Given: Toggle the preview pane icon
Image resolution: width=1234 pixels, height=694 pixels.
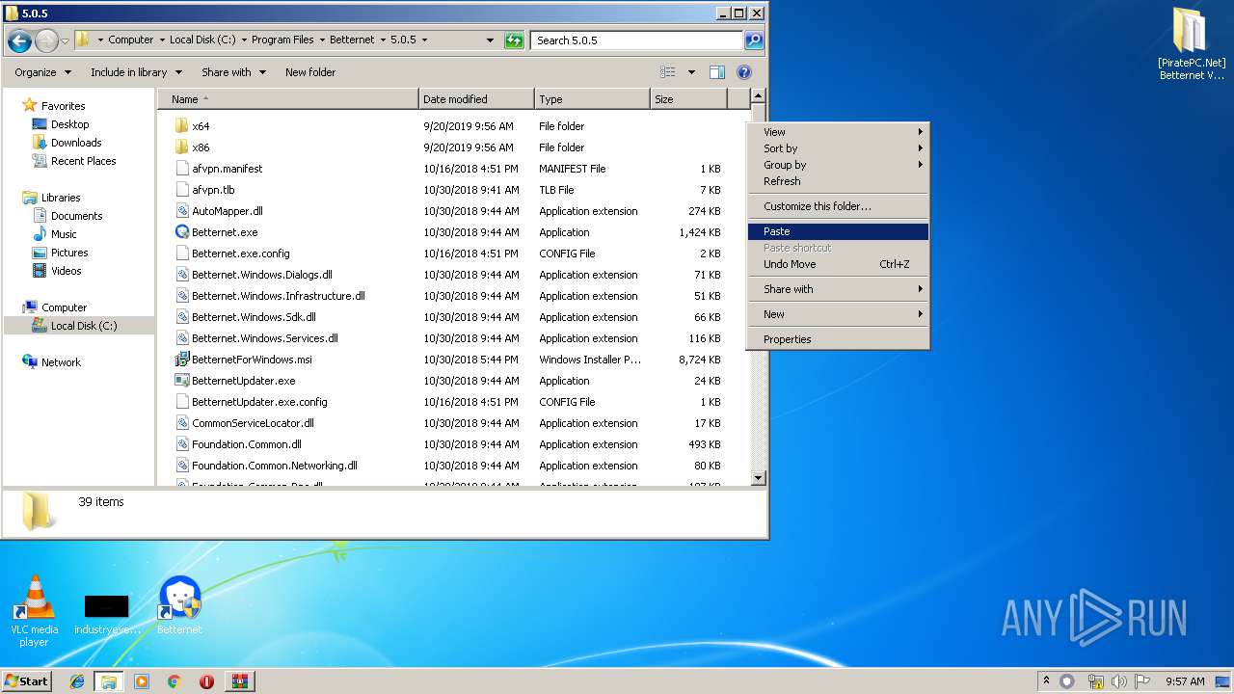Looking at the screenshot, I should click(716, 72).
